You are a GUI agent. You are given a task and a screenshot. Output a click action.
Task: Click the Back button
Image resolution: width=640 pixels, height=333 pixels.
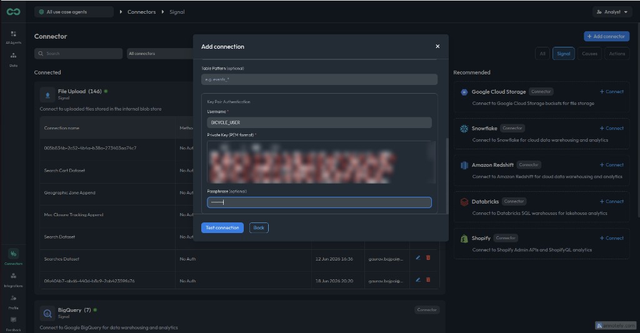coord(259,227)
